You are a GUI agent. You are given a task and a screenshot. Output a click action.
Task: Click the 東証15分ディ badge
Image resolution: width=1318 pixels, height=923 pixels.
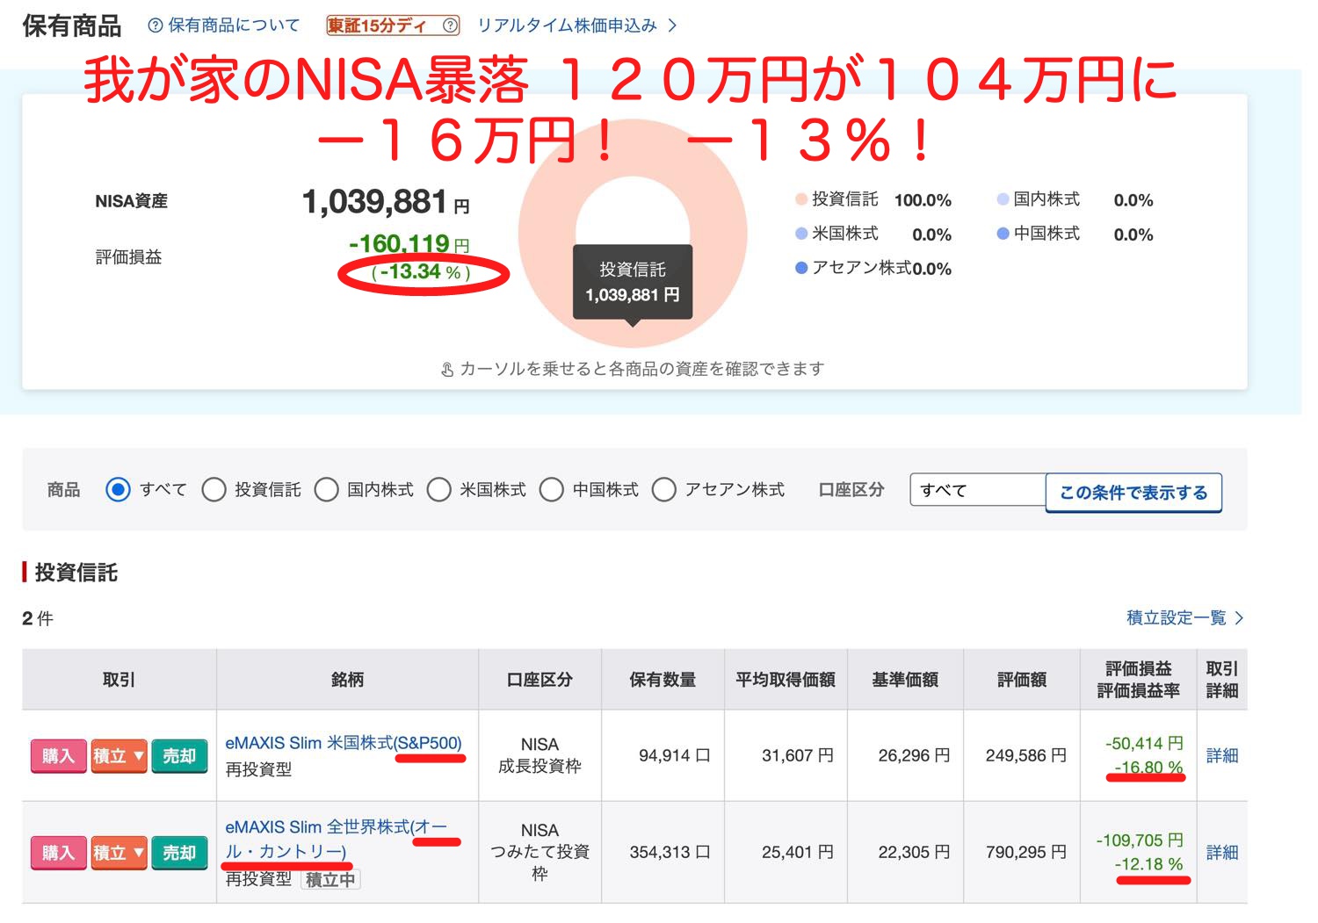(393, 25)
